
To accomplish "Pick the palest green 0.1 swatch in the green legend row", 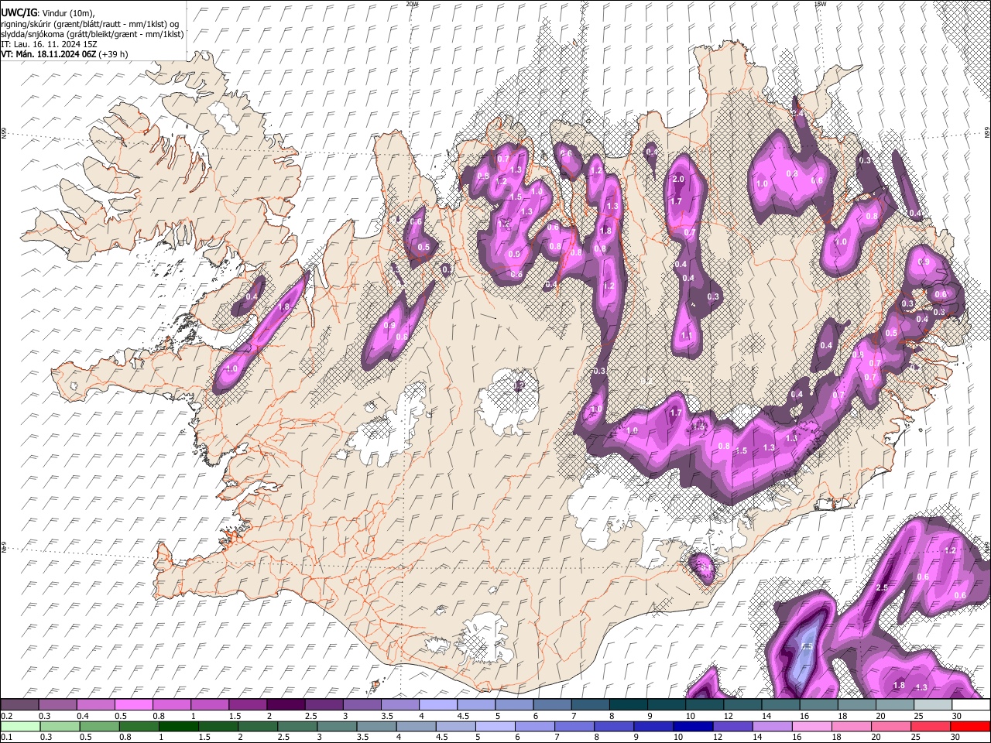I will [19, 726].
